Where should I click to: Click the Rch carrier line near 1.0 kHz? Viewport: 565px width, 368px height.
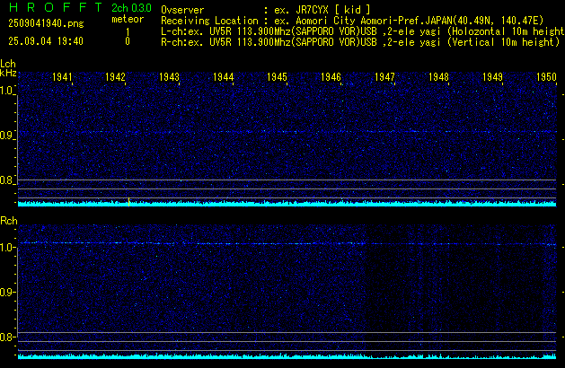tap(287, 244)
